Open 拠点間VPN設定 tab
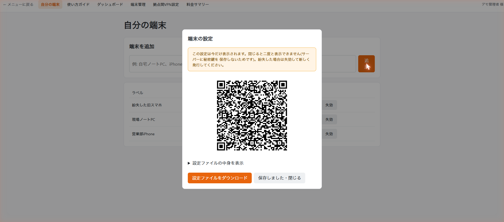 click(x=166, y=5)
